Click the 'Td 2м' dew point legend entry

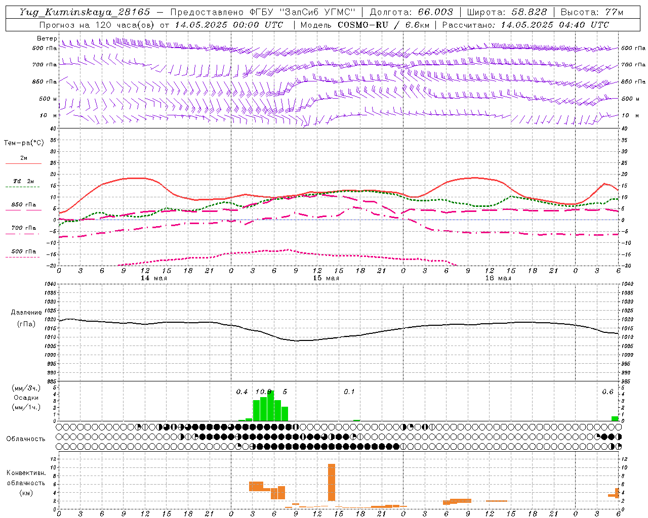click(x=24, y=181)
